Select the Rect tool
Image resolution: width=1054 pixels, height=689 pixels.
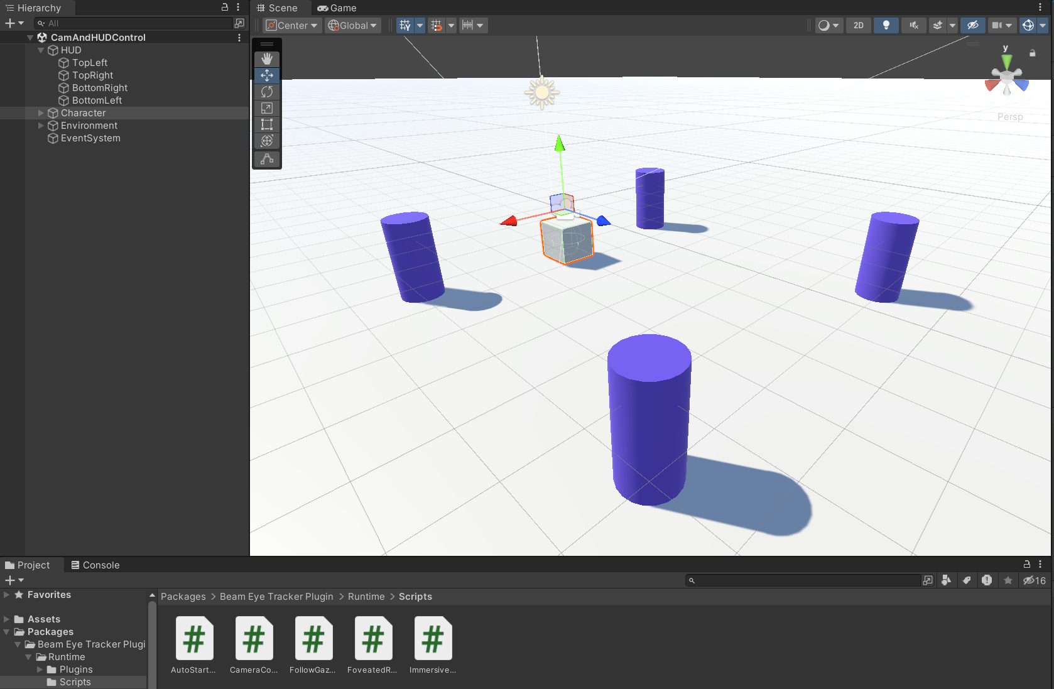(267, 124)
